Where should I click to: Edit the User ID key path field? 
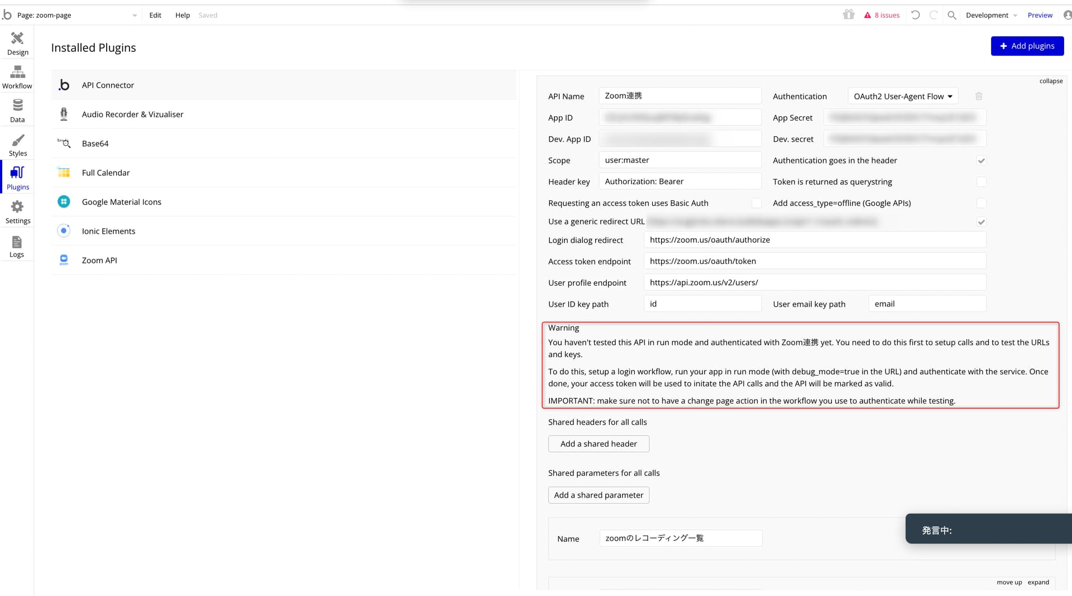click(x=702, y=304)
